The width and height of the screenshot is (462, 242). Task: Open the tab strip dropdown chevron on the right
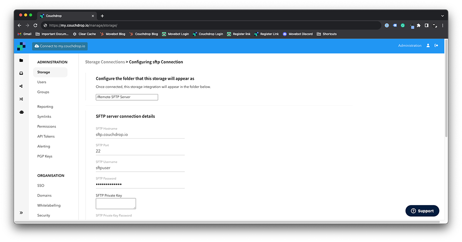[442, 15]
